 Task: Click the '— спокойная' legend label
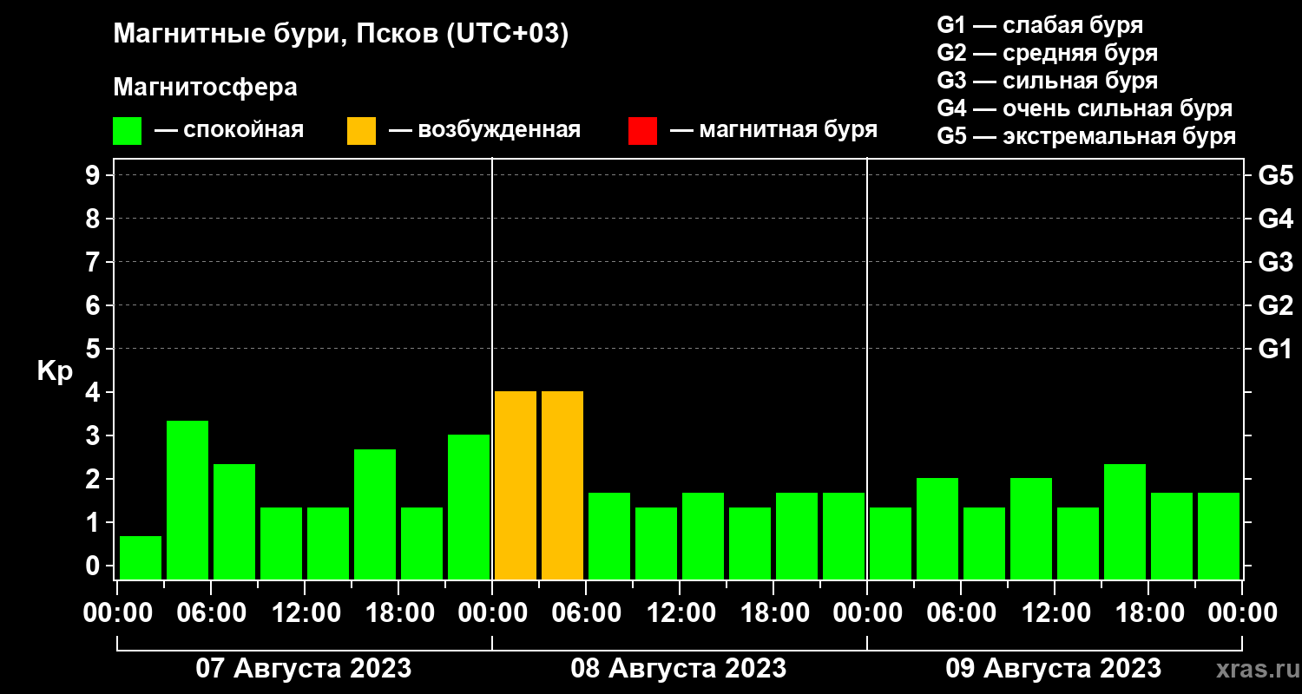pos(229,131)
